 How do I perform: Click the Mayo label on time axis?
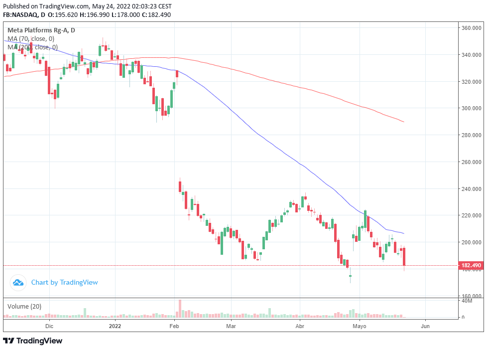360,326
